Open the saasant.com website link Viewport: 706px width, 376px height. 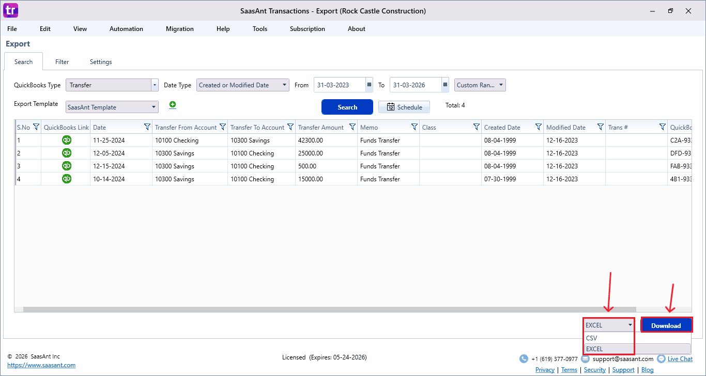pos(41,365)
